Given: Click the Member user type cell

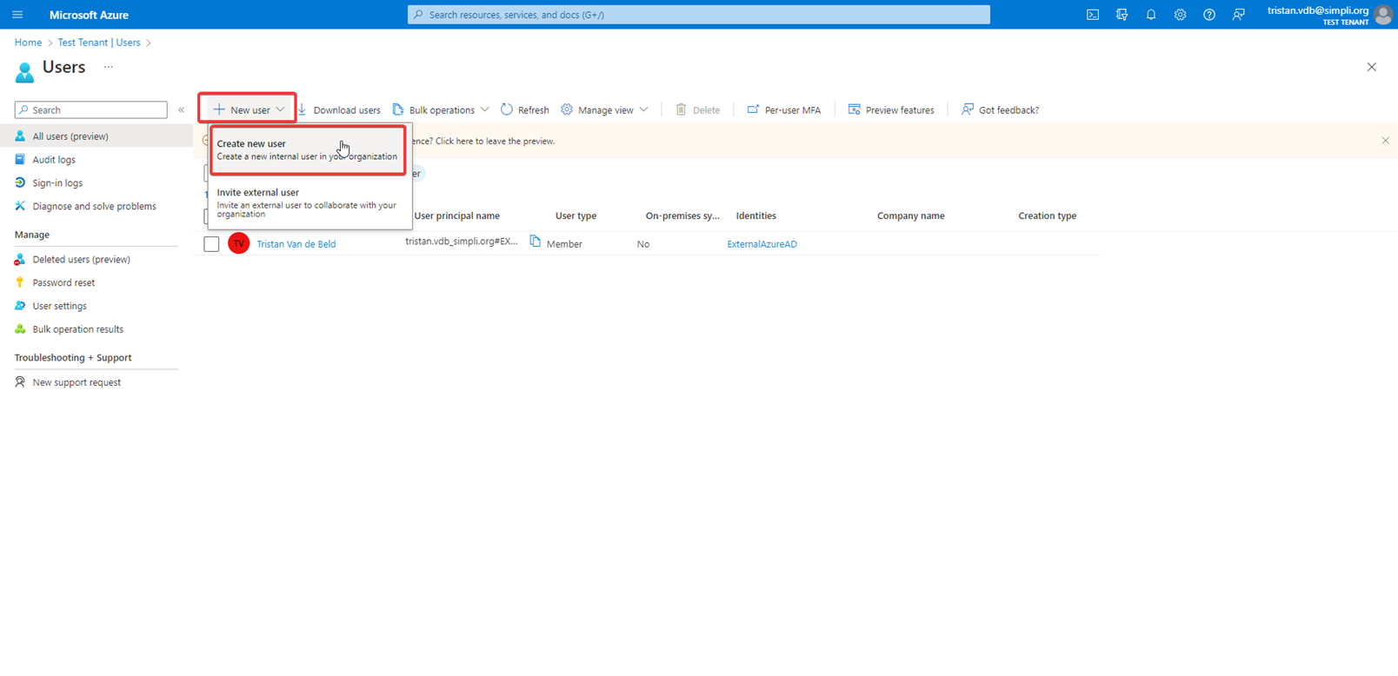Looking at the screenshot, I should (x=564, y=244).
